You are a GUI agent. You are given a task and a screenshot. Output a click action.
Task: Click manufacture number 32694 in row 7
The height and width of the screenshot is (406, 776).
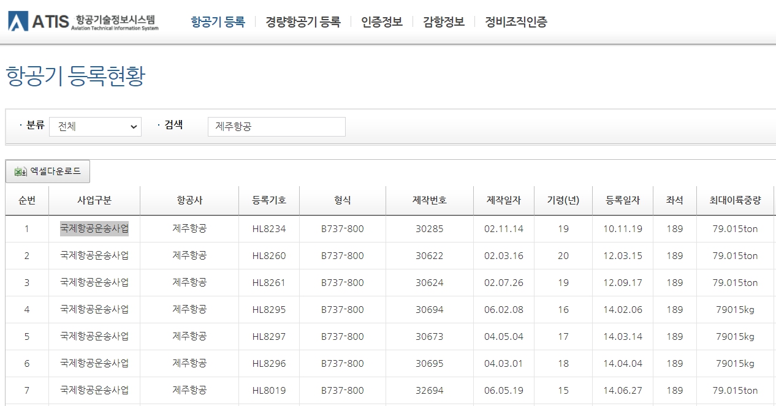tap(429, 390)
